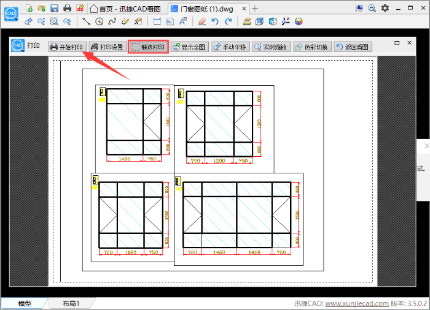This screenshot has width=430, height=310.
Task: Open settings with the gear icon
Action: click(x=385, y=8)
